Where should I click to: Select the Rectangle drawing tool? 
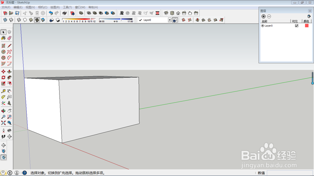pos(3,46)
